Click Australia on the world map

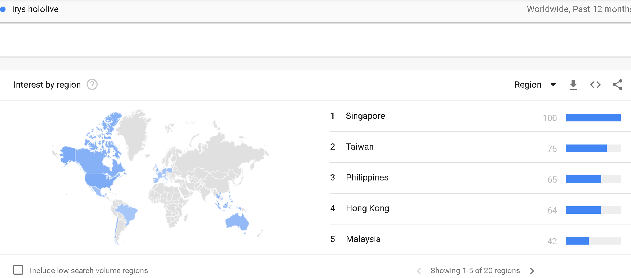click(237, 221)
